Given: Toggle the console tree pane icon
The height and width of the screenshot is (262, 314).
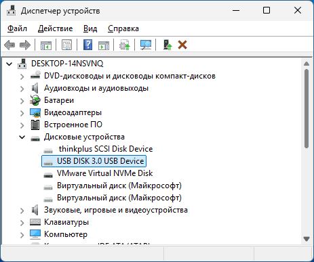Looking at the screenshot, I should click(46, 45).
